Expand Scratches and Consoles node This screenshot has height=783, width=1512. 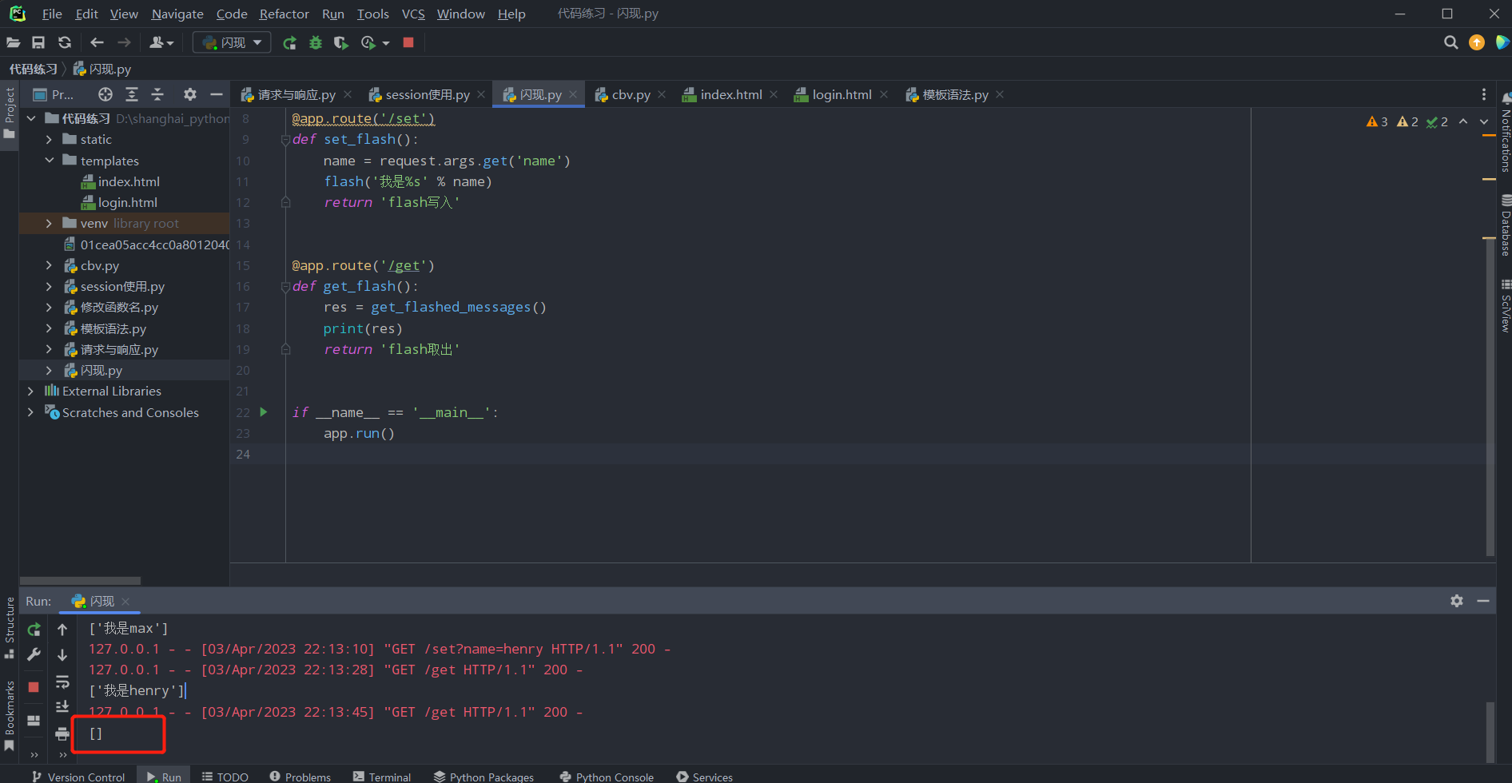pos(30,412)
